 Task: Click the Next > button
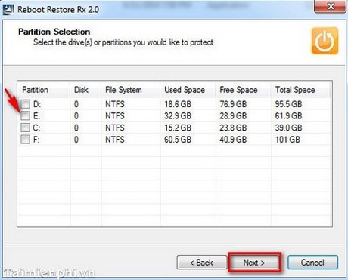point(254,263)
